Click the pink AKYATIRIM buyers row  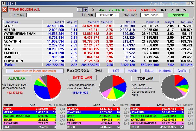click(x=30, y=123)
